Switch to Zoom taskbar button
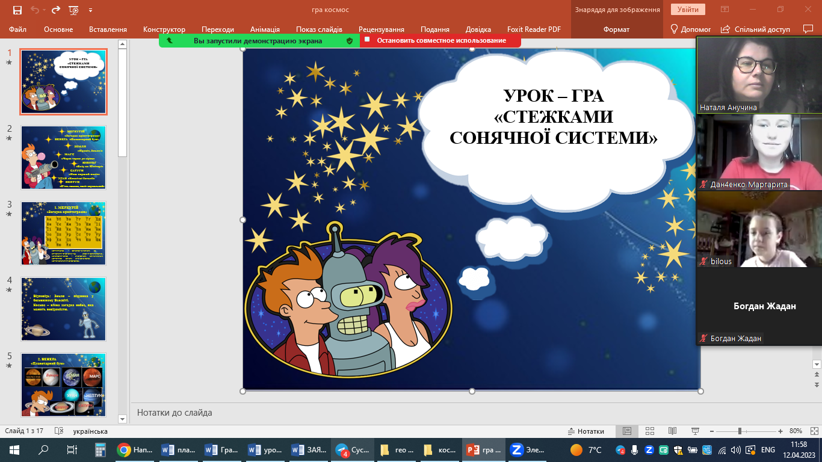 pyautogui.click(x=527, y=449)
